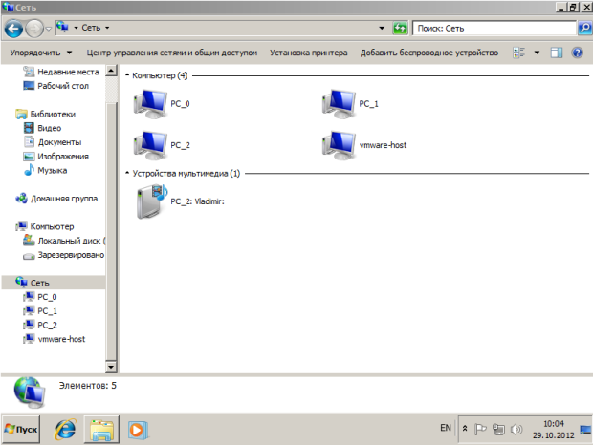Image resolution: width=593 pixels, height=445 pixels.
Task: Refresh the network view with green arrows
Action: tap(400, 28)
